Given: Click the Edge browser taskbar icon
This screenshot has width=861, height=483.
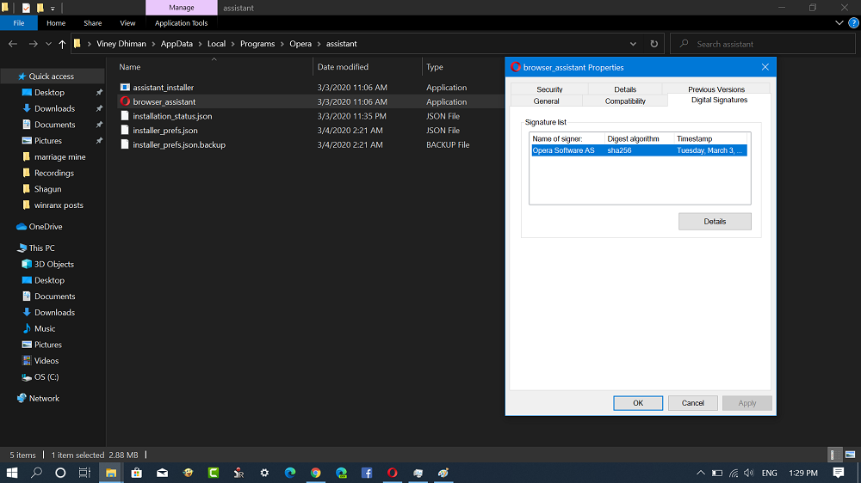Looking at the screenshot, I should 290,473.
